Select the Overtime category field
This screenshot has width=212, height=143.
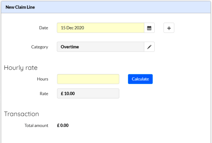coord(100,47)
